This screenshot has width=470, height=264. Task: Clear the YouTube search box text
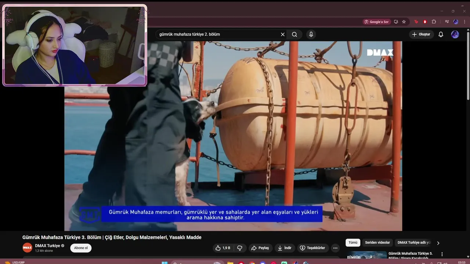pyautogui.click(x=283, y=34)
